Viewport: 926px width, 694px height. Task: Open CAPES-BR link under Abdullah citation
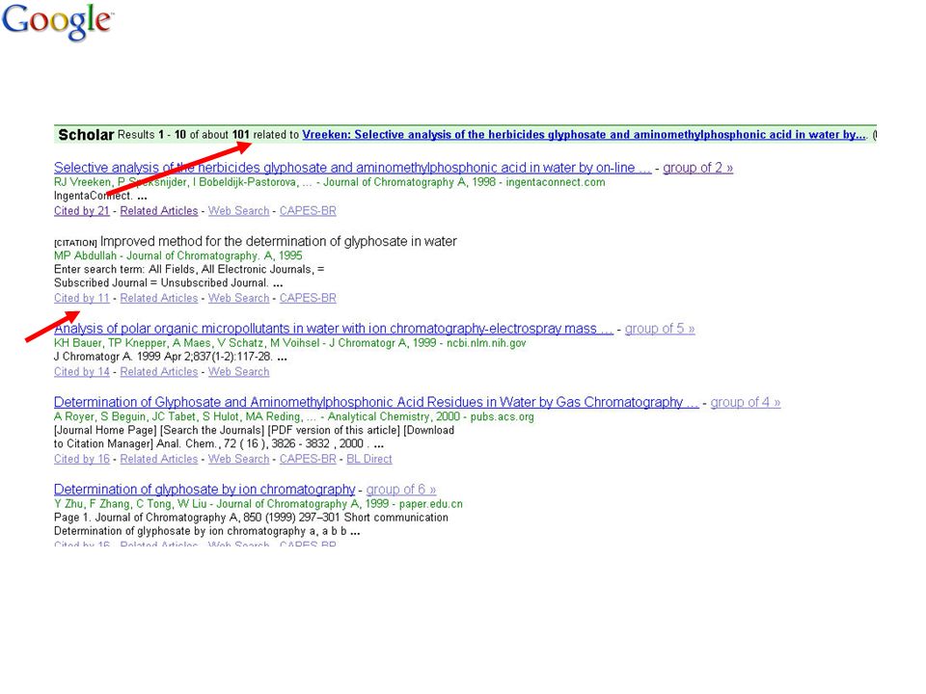click(x=308, y=298)
